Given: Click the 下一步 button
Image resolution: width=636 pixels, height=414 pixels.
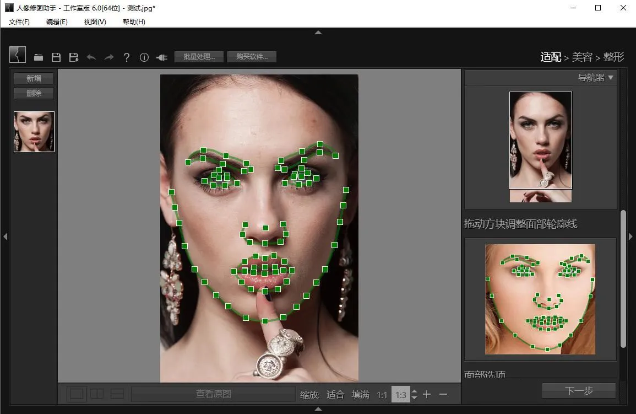Looking at the screenshot, I should click(579, 391).
